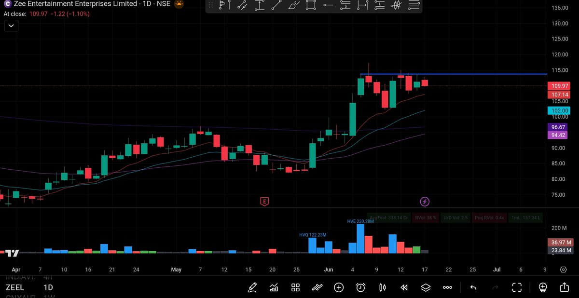The image size is (579, 298).
Task: Click the HVE 230.28M volume annotation
Action: 360,221
